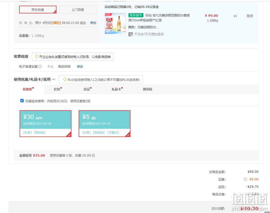
Task: Click lightbulb icon in invoice tip
Action: pyautogui.click(x=37, y=57)
